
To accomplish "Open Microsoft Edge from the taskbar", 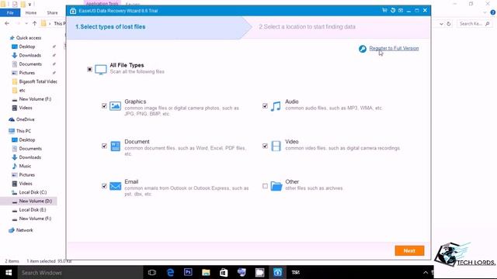I will (170, 272).
